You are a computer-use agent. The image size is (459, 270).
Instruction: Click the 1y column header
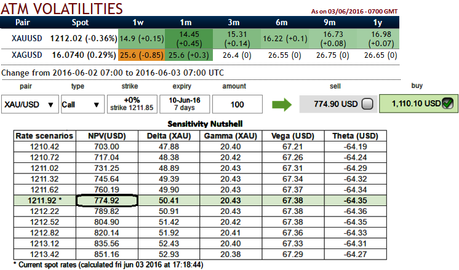tap(378, 23)
